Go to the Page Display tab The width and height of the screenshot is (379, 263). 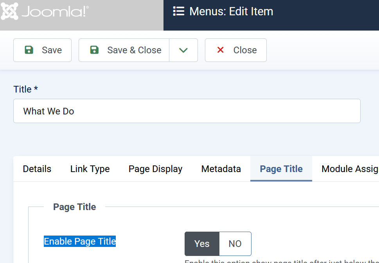[155, 169]
